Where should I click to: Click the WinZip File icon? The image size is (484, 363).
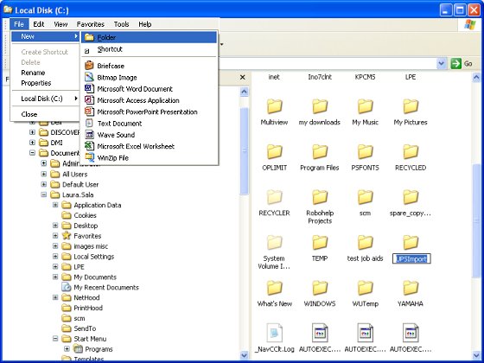click(89, 157)
